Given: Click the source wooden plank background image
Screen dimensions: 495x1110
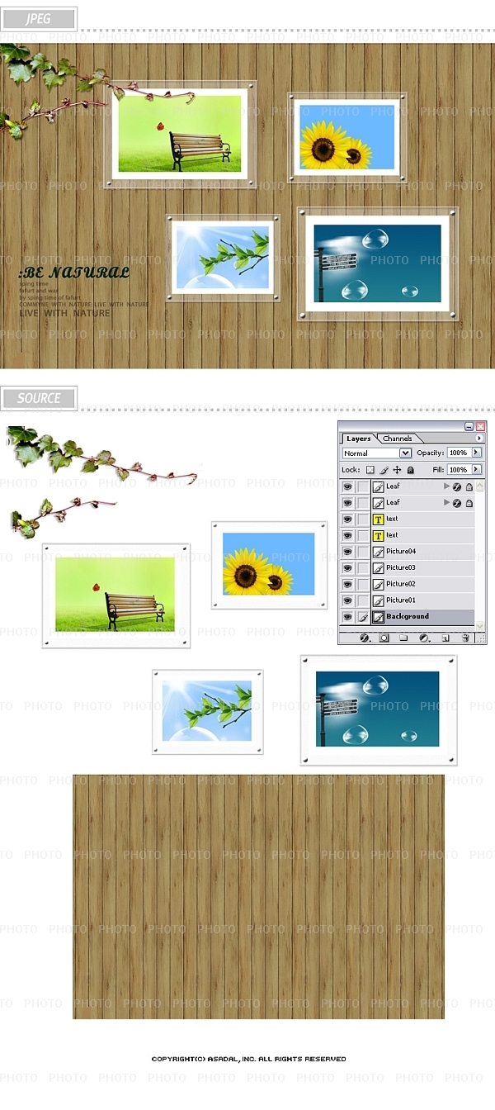Looking at the screenshot, I should coord(258,896).
